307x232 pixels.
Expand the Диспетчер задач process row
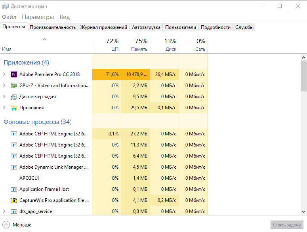[4, 97]
